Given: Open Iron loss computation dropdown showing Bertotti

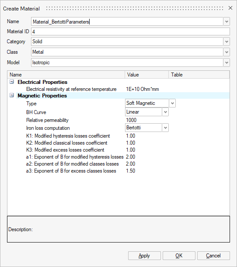Looking at the screenshot, I should pos(165,128).
